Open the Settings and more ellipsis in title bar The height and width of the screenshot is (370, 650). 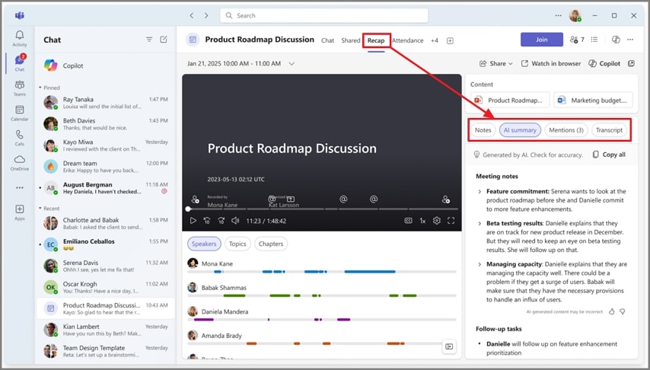[559, 15]
